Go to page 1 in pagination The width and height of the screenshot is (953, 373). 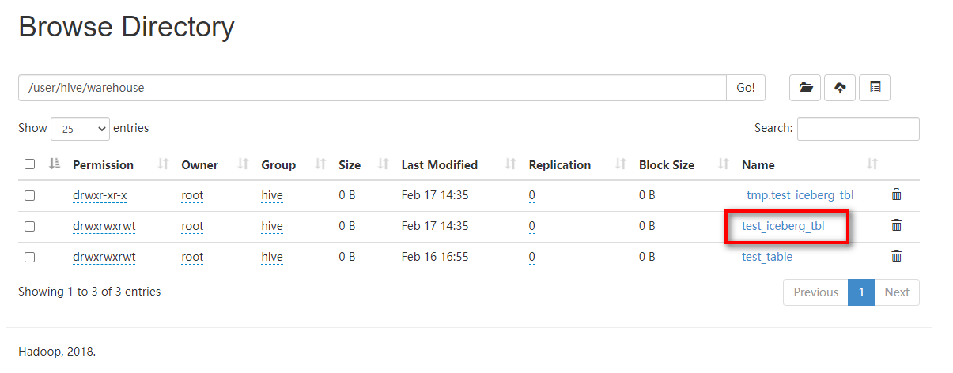click(x=860, y=292)
